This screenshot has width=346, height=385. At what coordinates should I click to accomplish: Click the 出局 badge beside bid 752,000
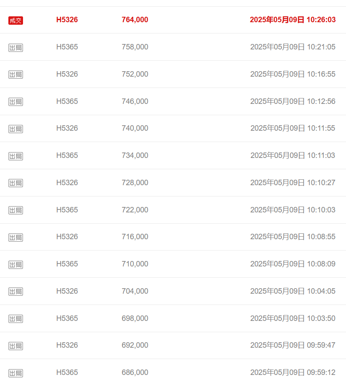pos(16,75)
